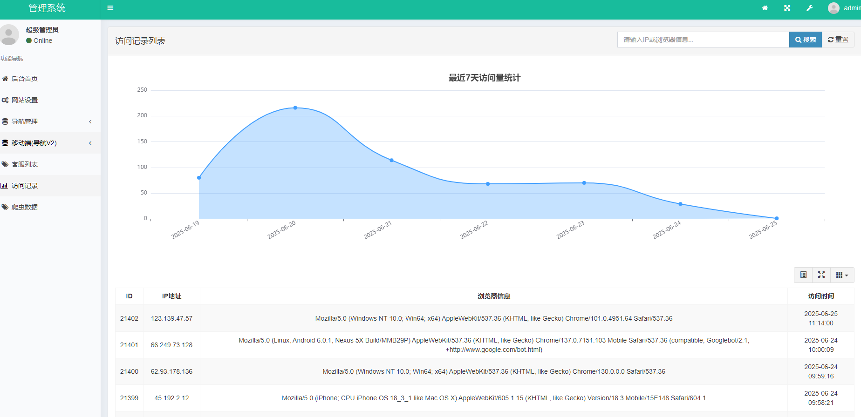Open the table columns dropdown
Image resolution: width=861 pixels, height=417 pixels.
pyautogui.click(x=842, y=275)
